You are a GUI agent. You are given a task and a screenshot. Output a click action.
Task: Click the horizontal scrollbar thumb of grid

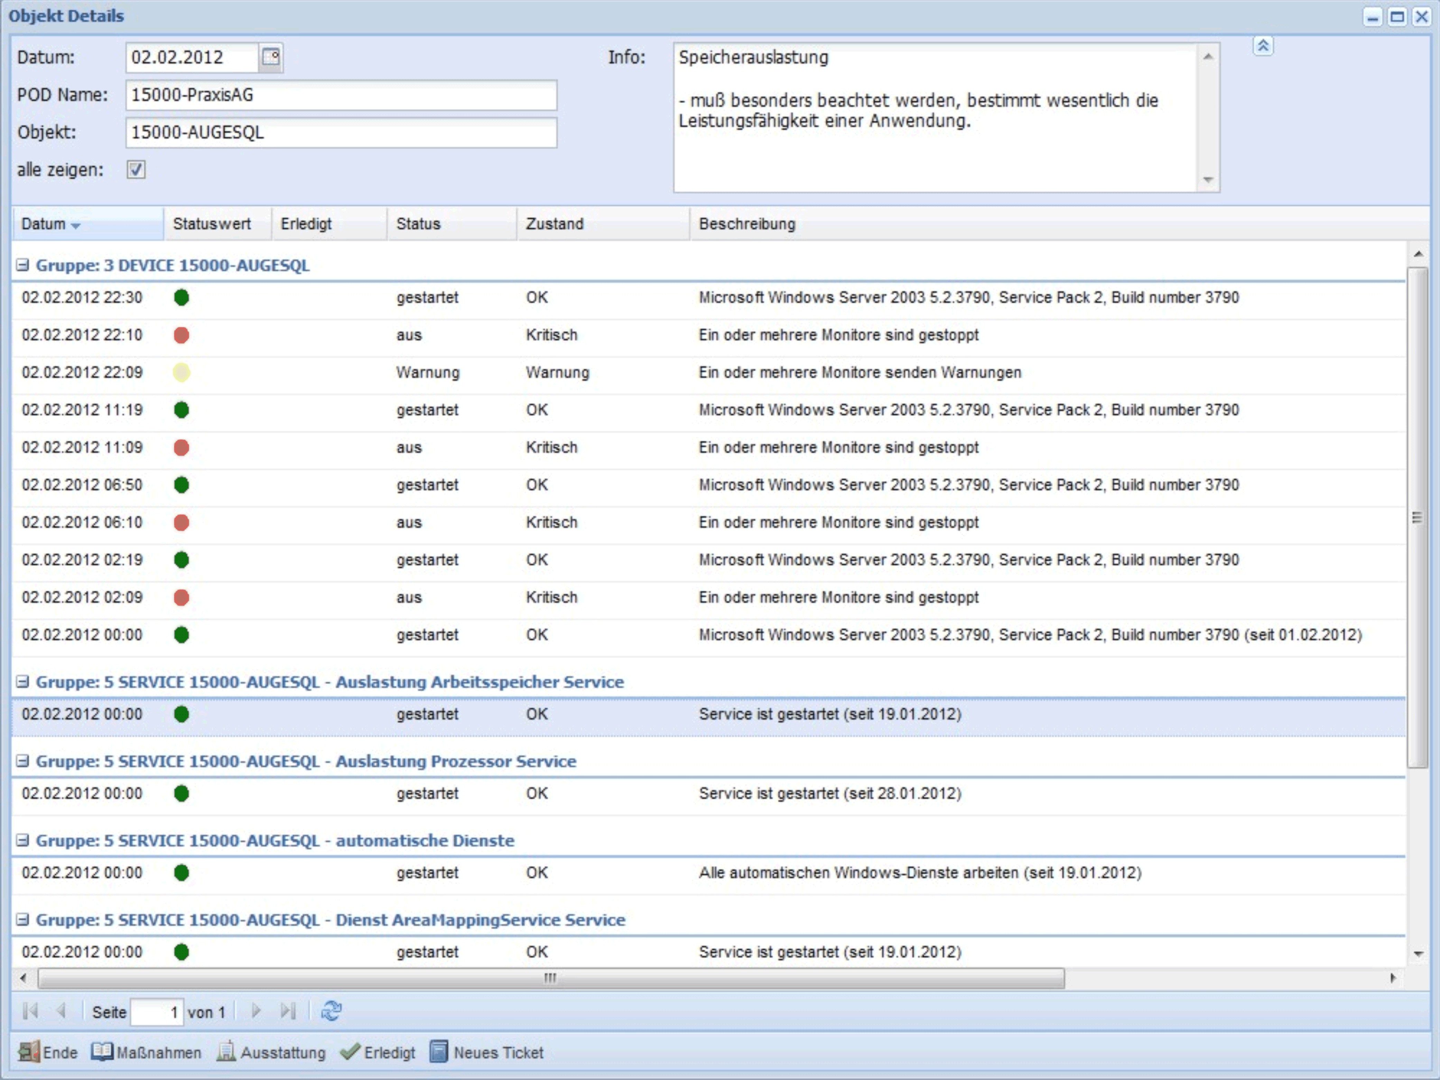[551, 978]
